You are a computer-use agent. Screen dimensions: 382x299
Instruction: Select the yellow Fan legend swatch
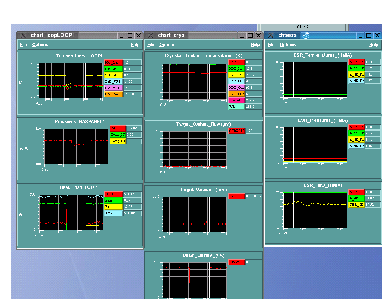[x=114, y=207]
